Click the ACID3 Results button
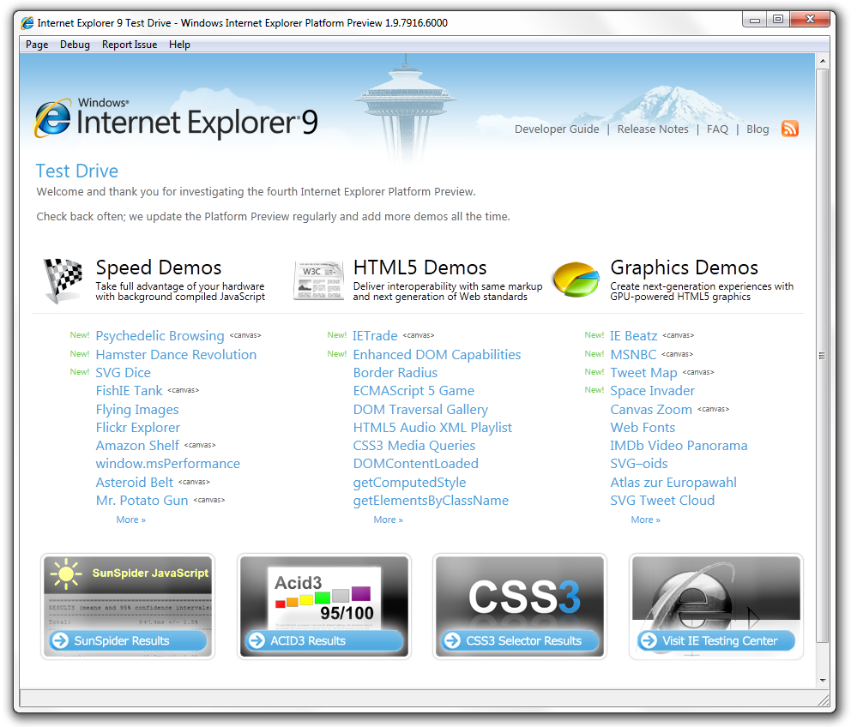 (x=324, y=640)
